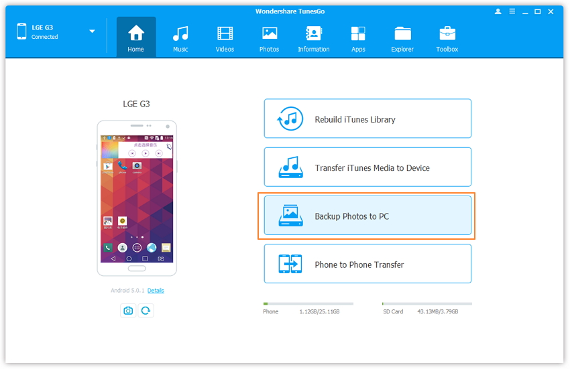Screen dimensions: 570x369
Task: Open the user account icon
Action: pyautogui.click(x=498, y=11)
